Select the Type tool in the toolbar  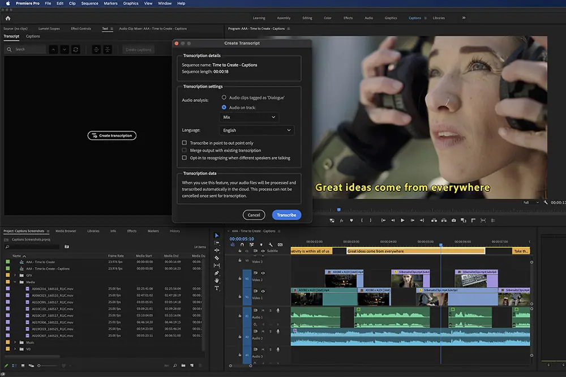click(x=217, y=288)
